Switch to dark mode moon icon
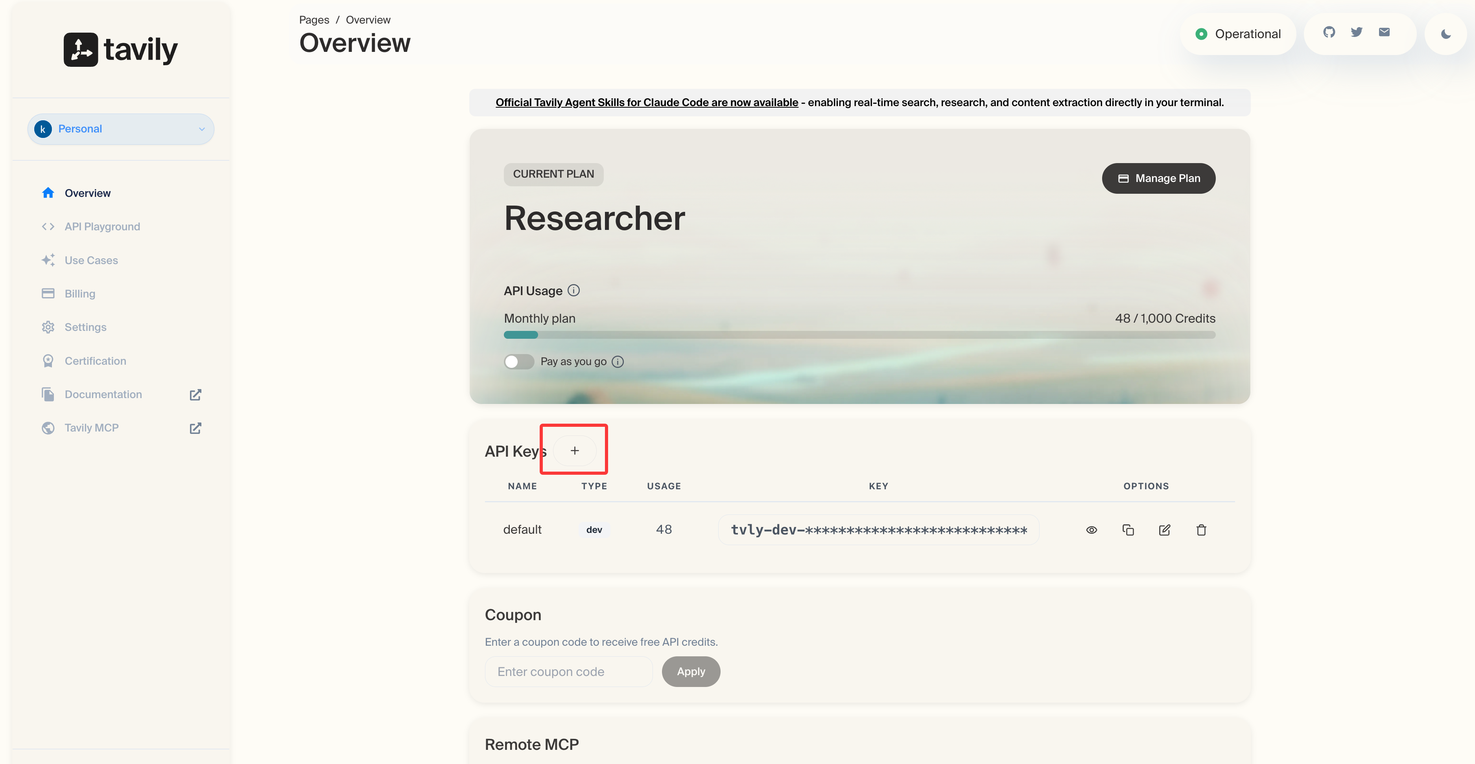The width and height of the screenshot is (1475, 764). pyautogui.click(x=1446, y=34)
